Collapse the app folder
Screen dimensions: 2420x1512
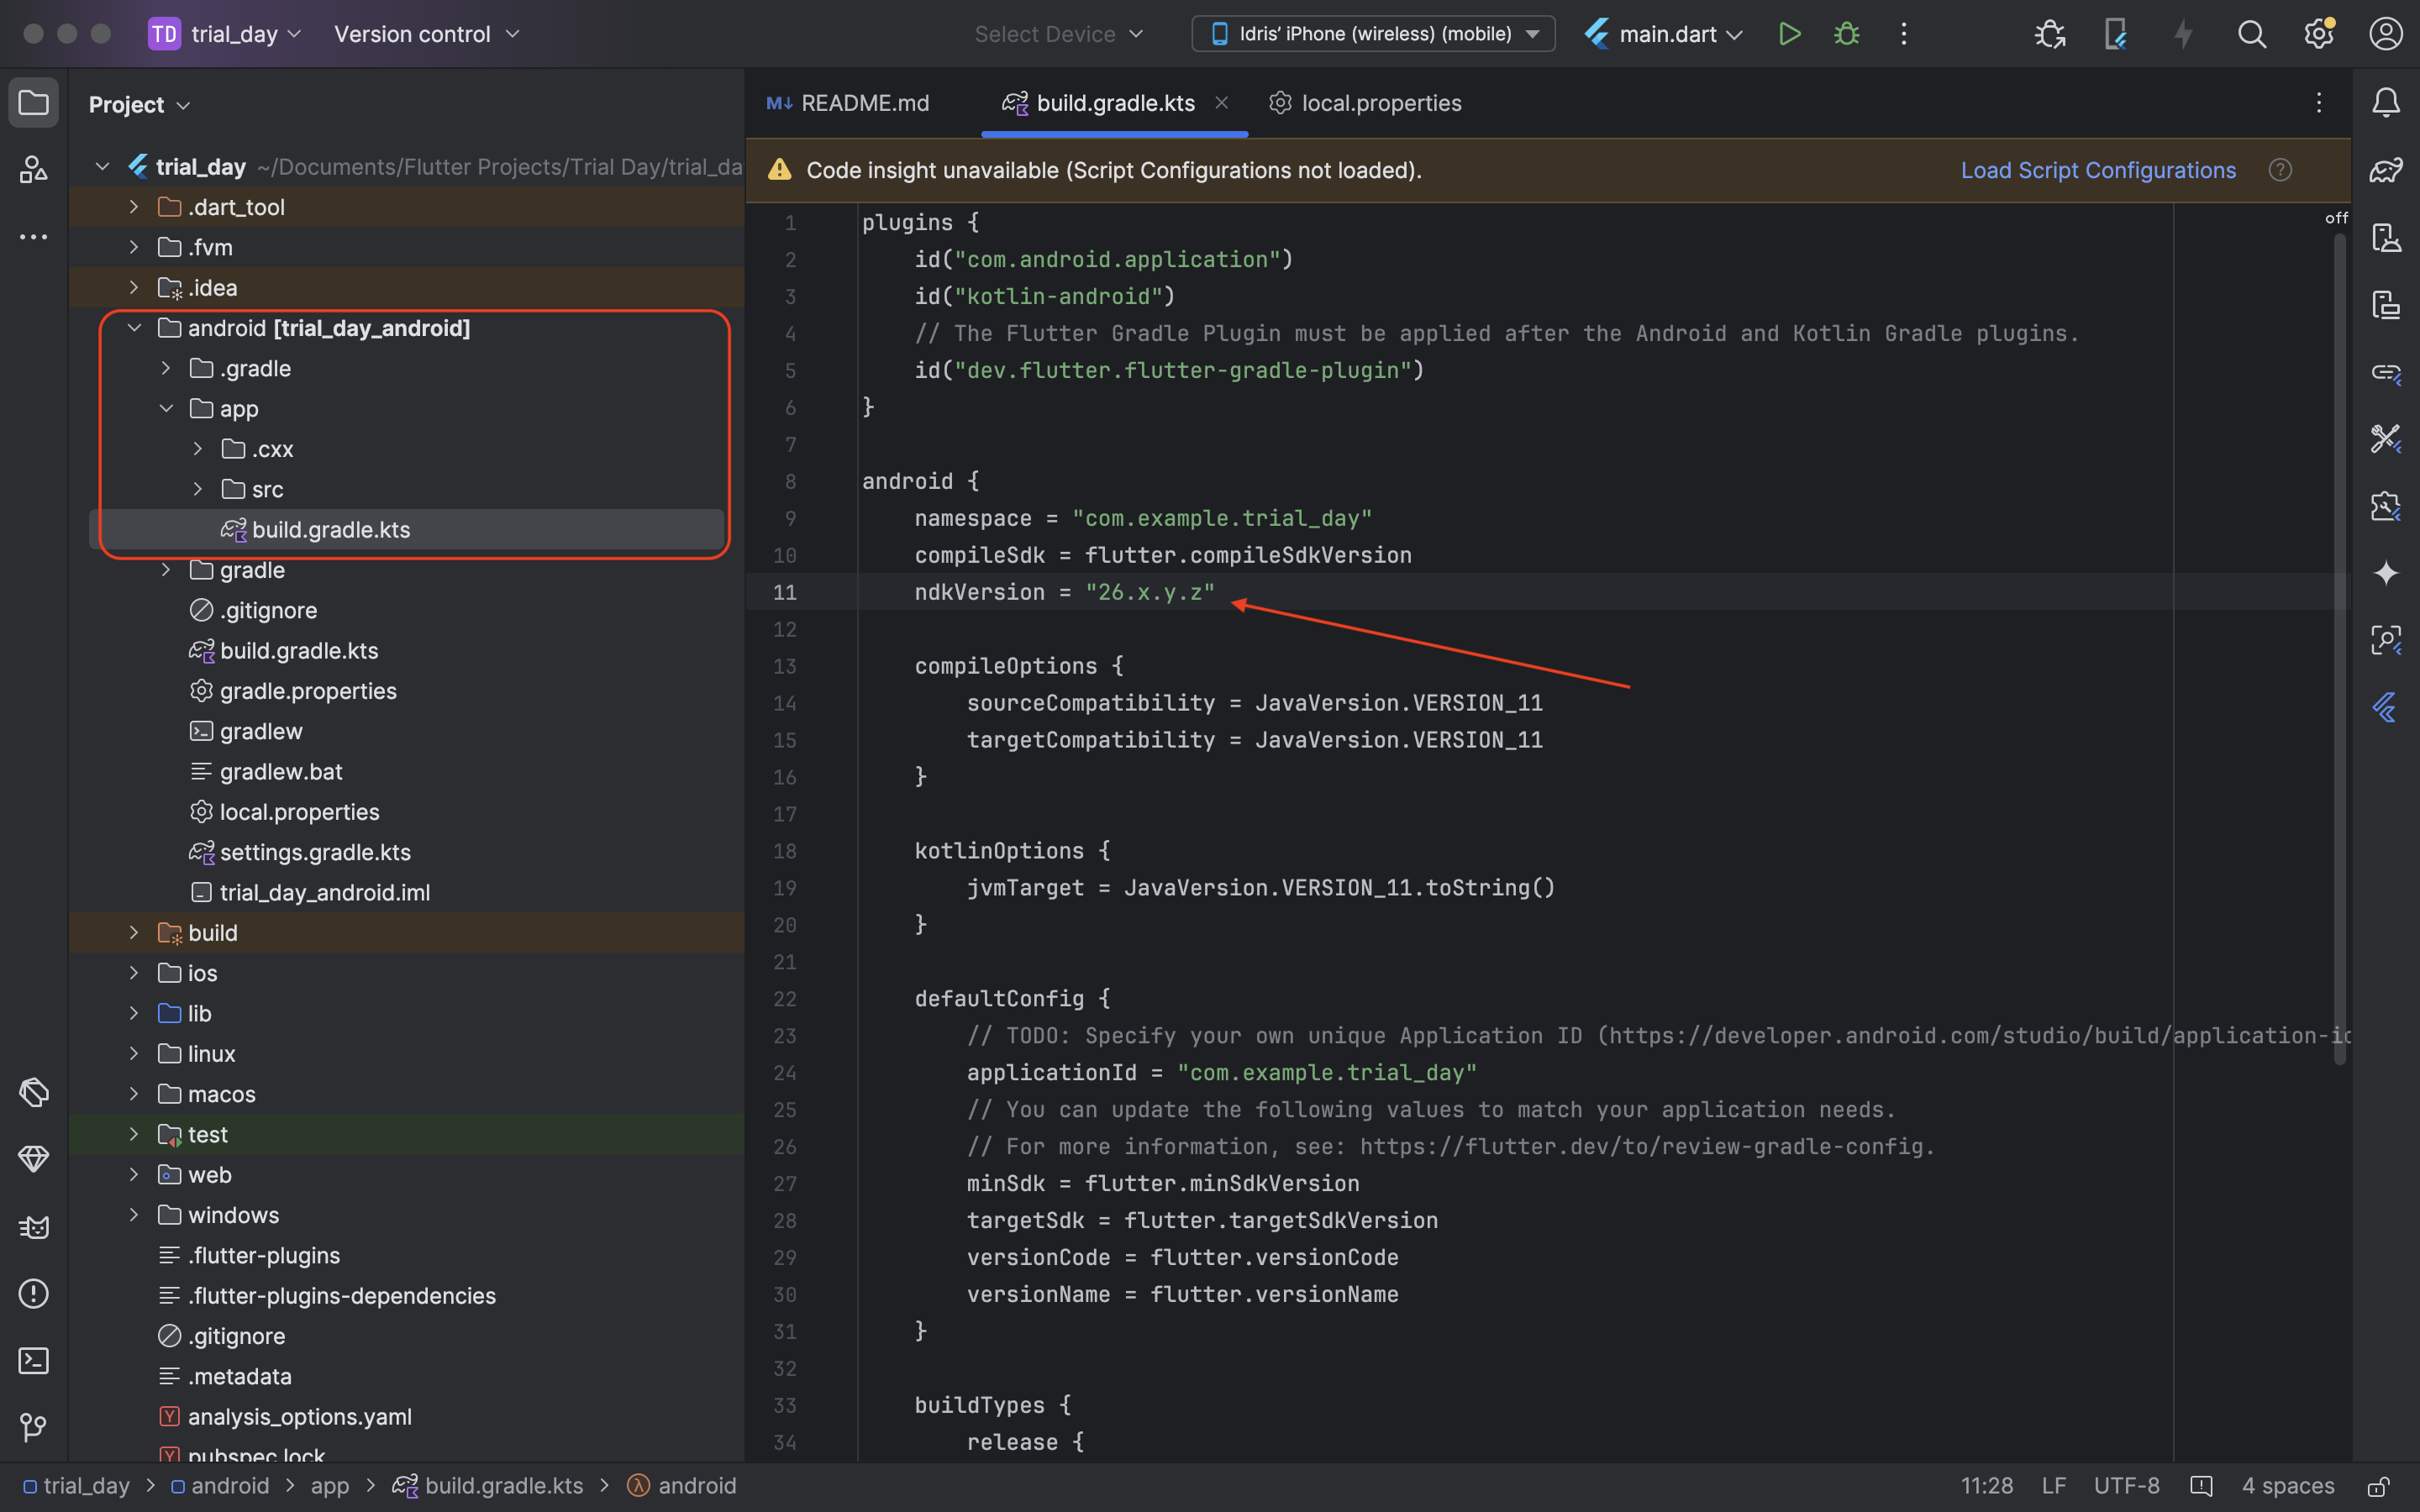click(x=166, y=408)
